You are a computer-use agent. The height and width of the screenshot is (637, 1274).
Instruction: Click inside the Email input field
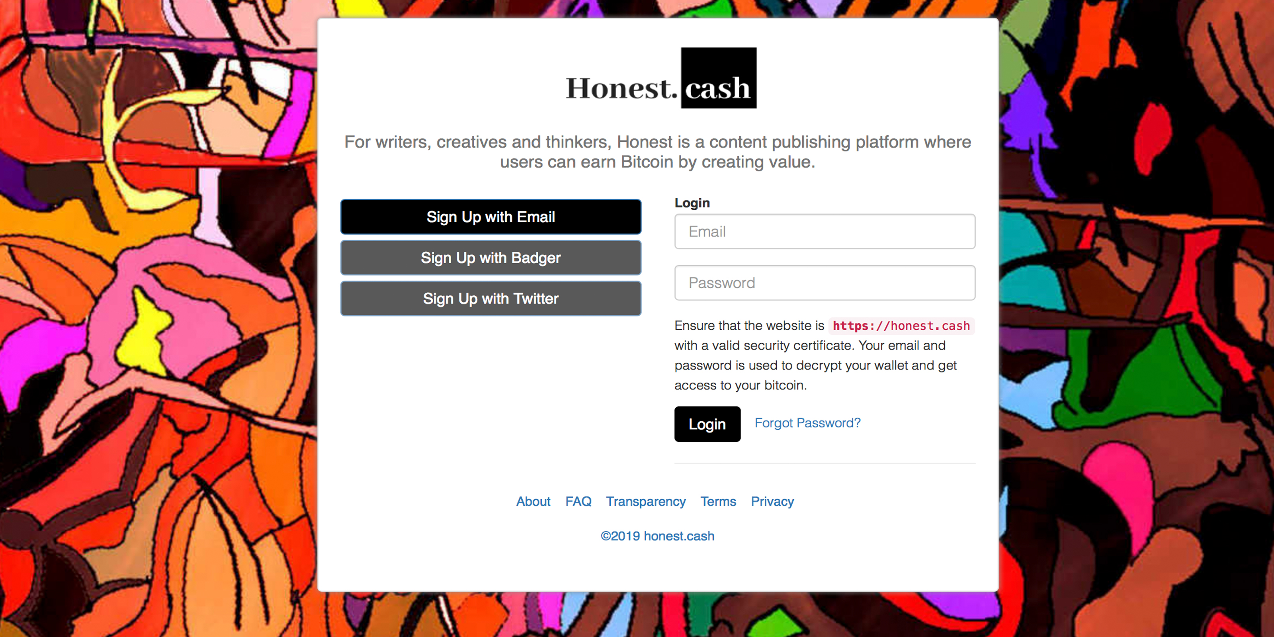[x=824, y=231]
